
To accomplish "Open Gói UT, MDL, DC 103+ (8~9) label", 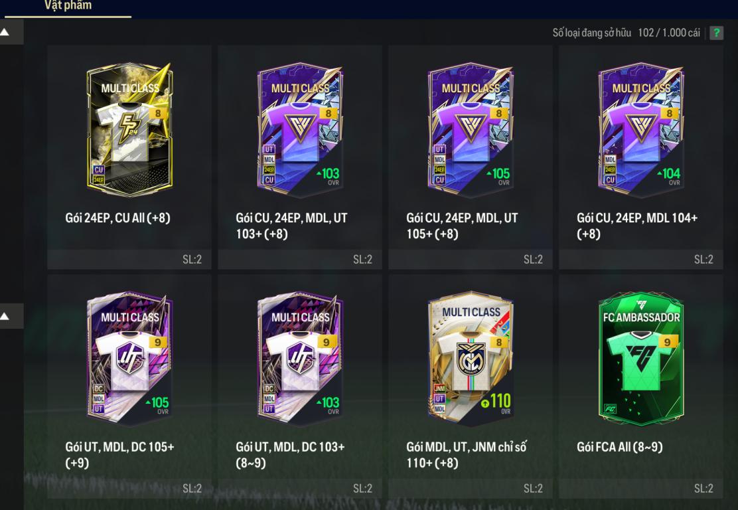I will click(291, 454).
